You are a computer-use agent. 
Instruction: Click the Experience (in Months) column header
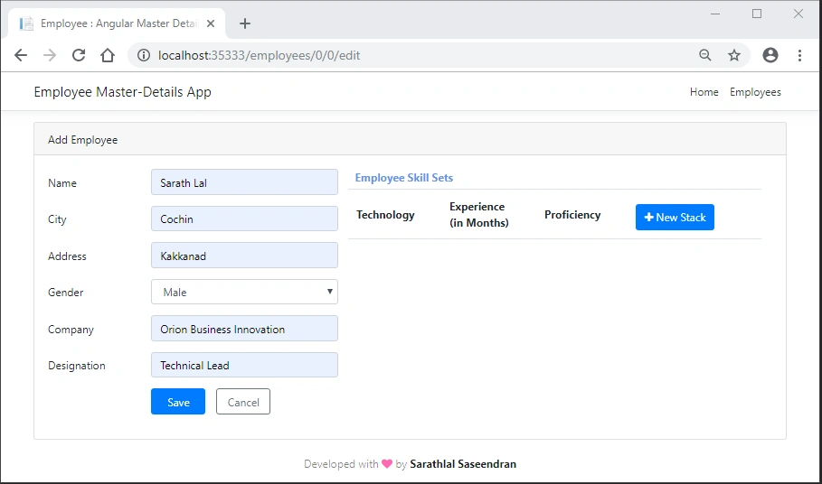tap(478, 215)
